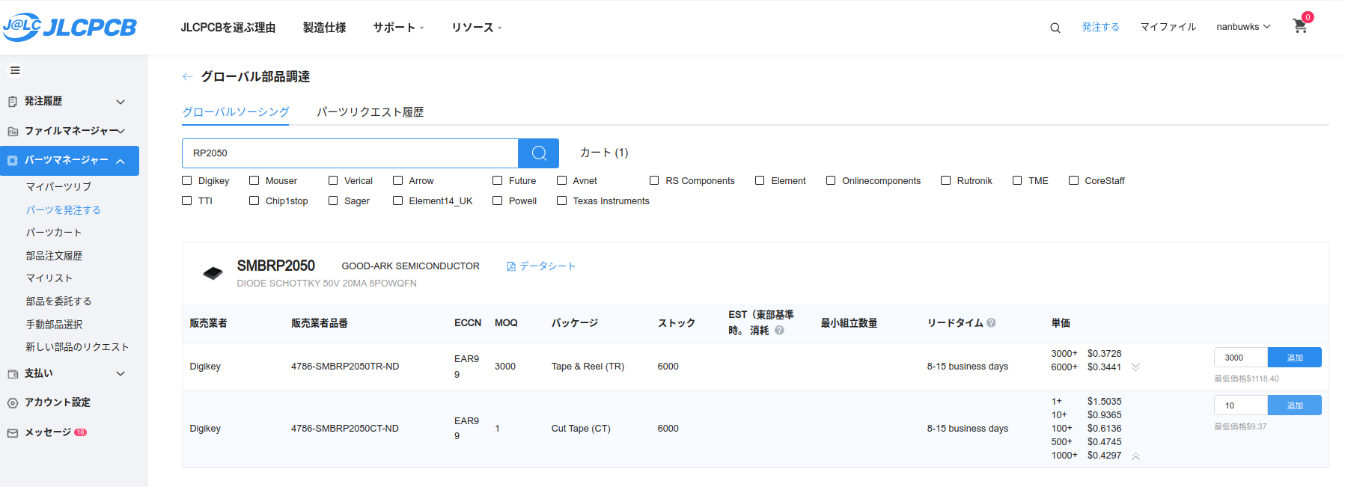Open 製造仕様 menu item
This screenshot has width=1345, height=487.
(325, 28)
